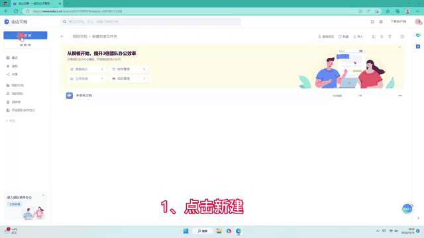Go back using the breadcrumb arrow

(62, 36)
